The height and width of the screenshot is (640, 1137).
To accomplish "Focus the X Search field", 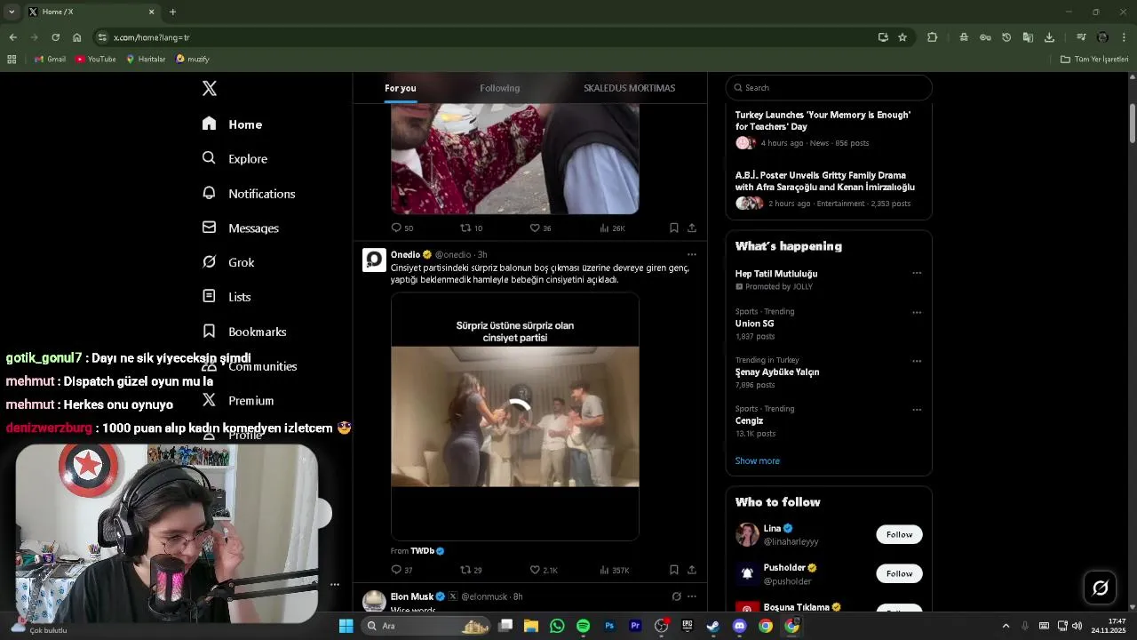I will click(829, 87).
